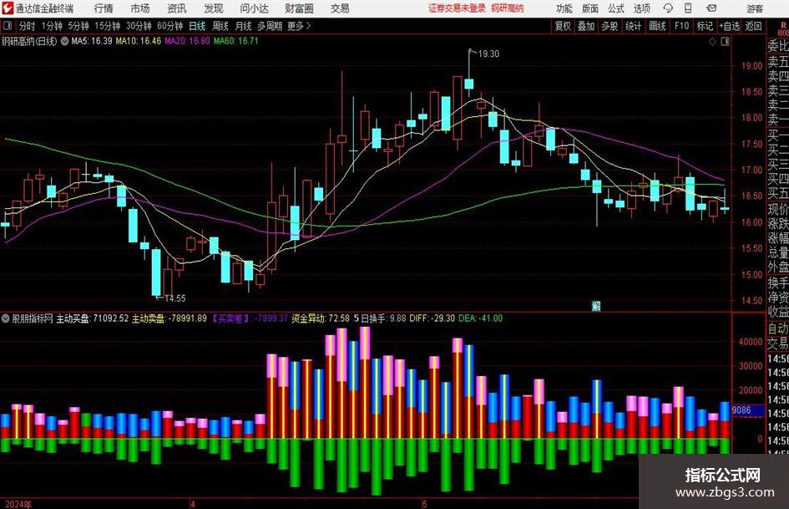Toggle right info panel icon in chart
The height and width of the screenshot is (509, 789).
pos(725,42)
